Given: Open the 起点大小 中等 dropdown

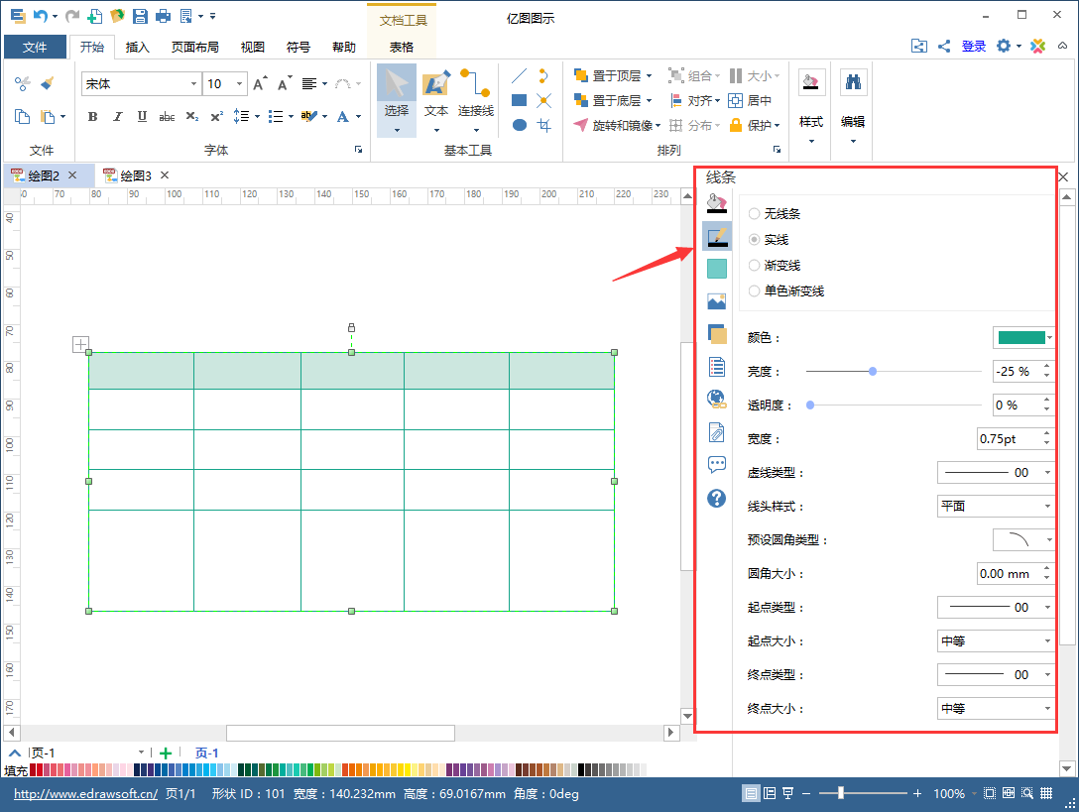Looking at the screenshot, I should click(x=995, y=641).
